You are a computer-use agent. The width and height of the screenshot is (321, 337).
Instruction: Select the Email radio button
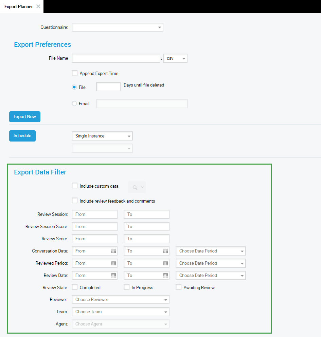coord(74,104)
